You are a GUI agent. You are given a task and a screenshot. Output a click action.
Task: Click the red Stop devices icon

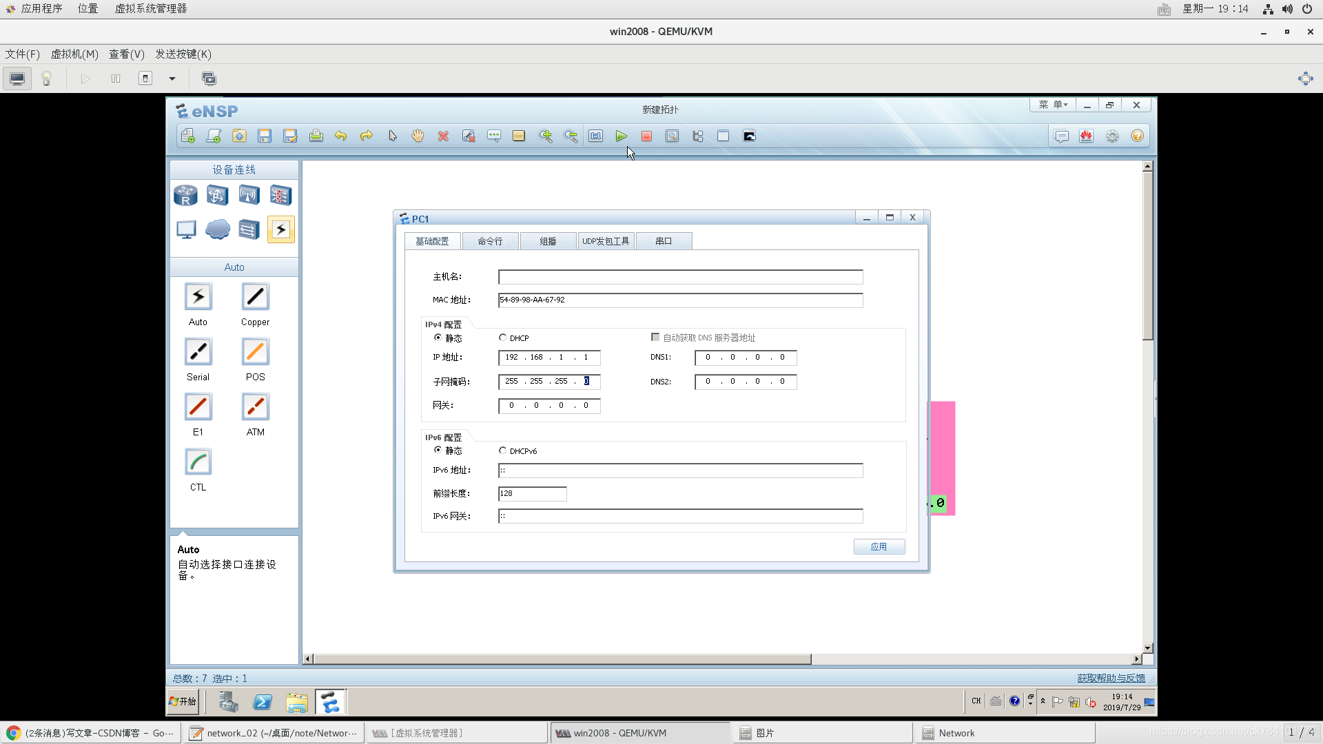tap(646, 136)
